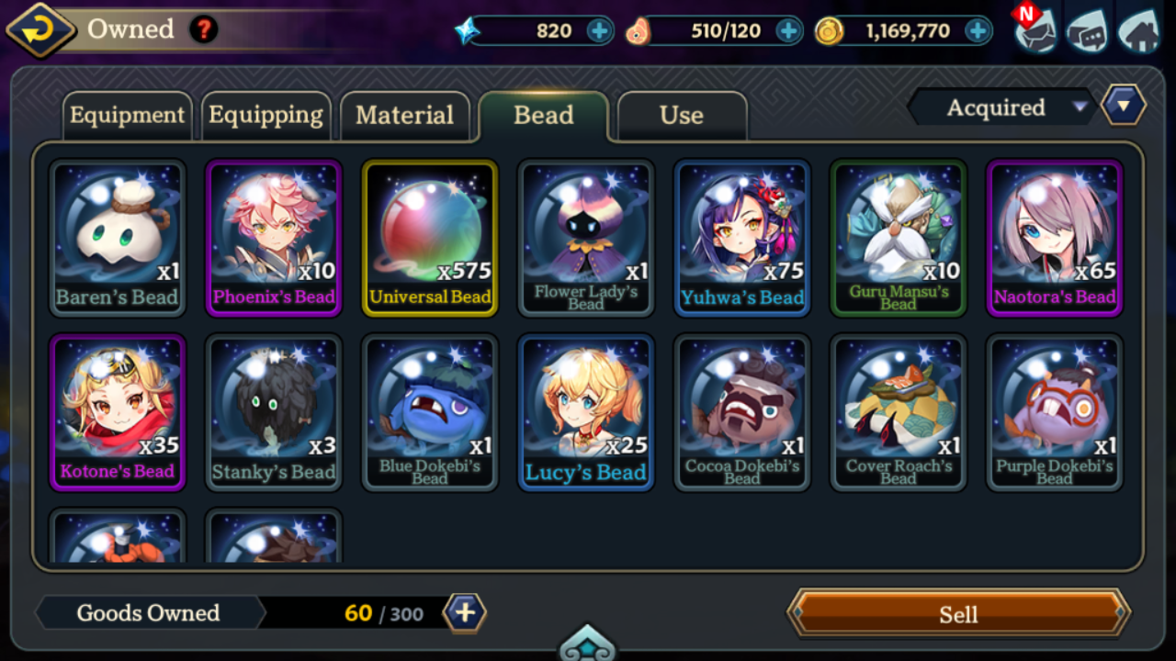Viewport: 1176px width, 661px height.
Task: Open the Use tab
Action: point(682,116)
